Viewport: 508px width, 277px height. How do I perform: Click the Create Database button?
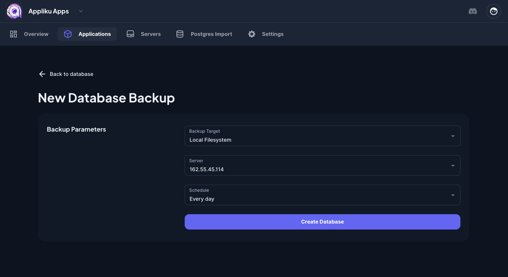pos(322,222)
